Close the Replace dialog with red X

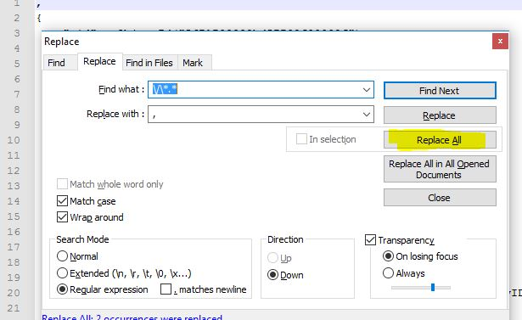[x=500, y=42]
